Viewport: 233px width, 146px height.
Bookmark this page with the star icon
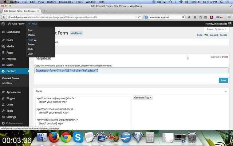pos(201,17)
